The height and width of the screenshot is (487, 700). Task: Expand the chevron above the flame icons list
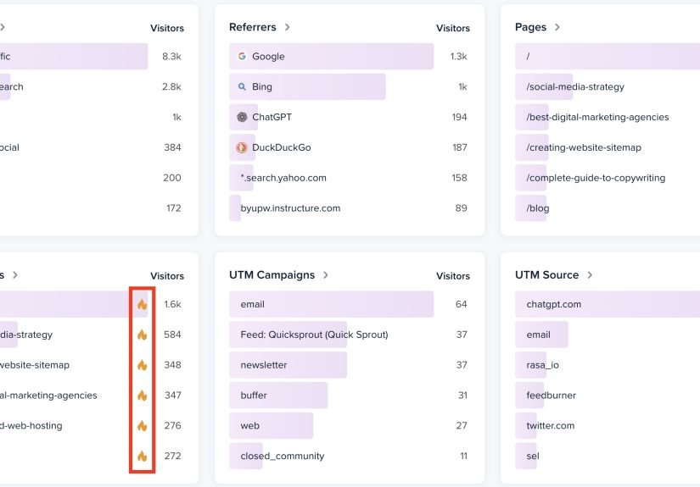tap(15, 275)
